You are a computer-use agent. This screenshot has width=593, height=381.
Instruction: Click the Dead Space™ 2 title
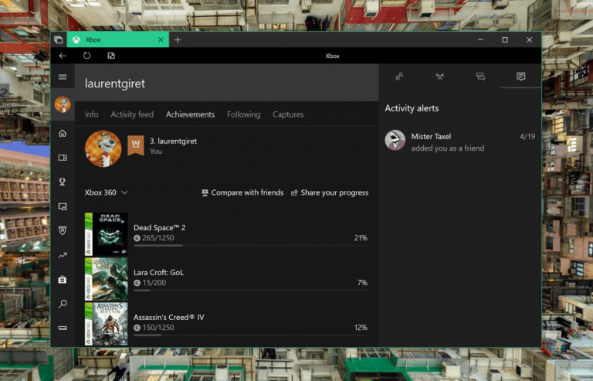point(159,227)
